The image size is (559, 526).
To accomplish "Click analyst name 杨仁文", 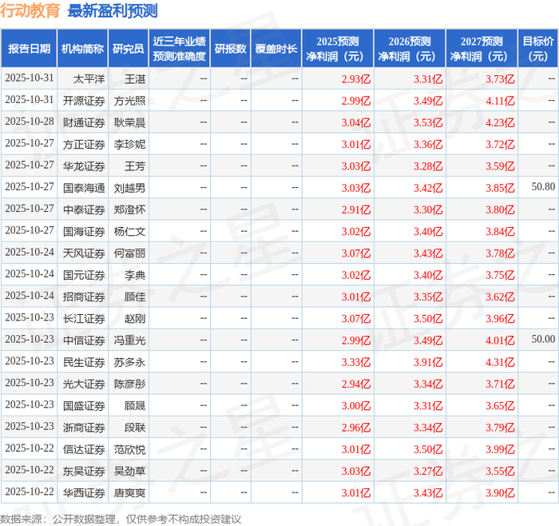I will pos(129,231).
